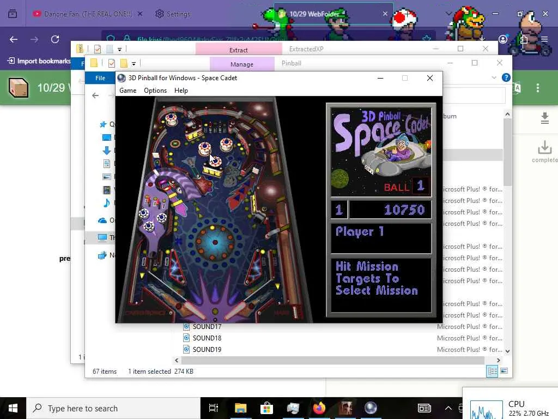Viewport: 558px width, 419px height.
Task: Select OneDrive cloud in the navigation pane
Action: [x=102, y=220]
